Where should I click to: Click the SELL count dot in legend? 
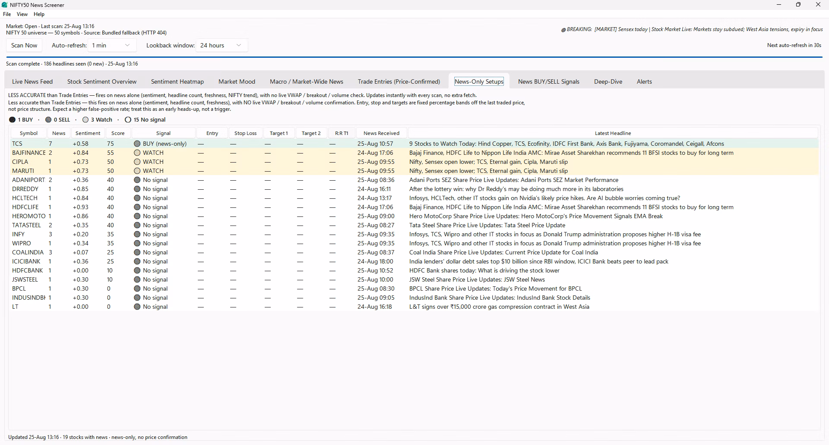click(48, 119)
